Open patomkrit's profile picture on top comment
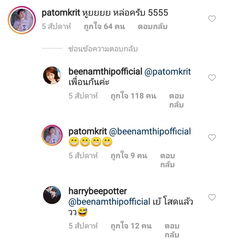The width and height of the screenshot is (228, 252). click(x=22, y=20)
